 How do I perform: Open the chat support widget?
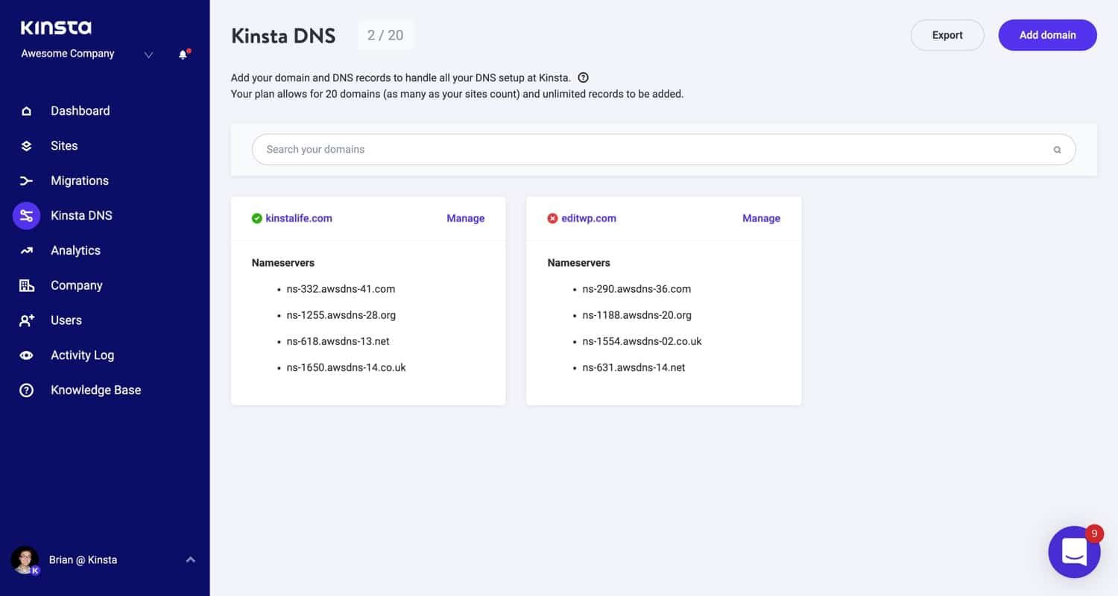[1074, 552]
